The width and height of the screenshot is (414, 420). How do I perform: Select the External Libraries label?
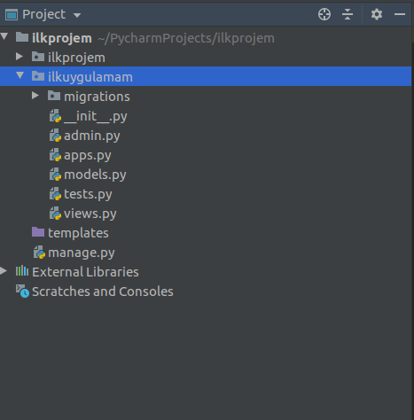point(85,272)
